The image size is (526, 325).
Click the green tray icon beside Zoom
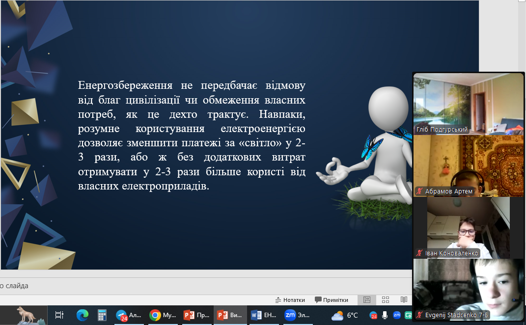click(408, 315)
